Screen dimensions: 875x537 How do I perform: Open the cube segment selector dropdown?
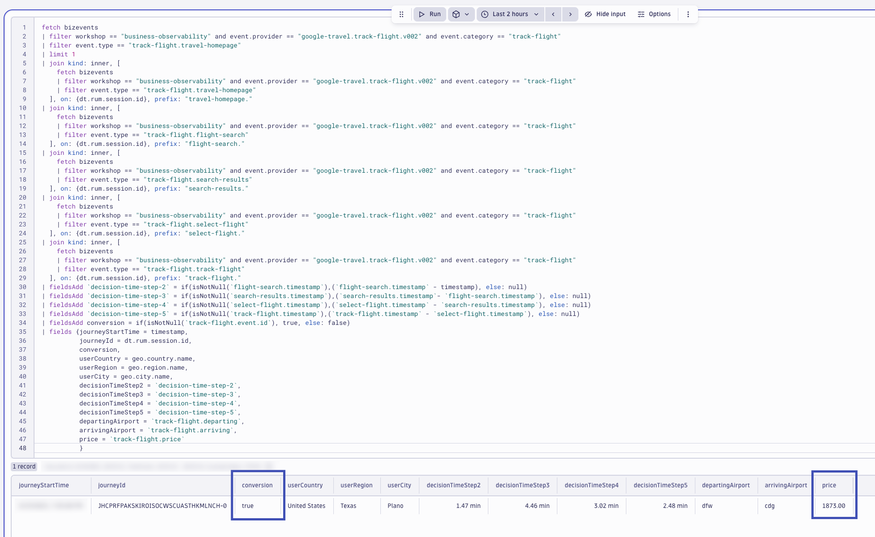click(461, 14)
